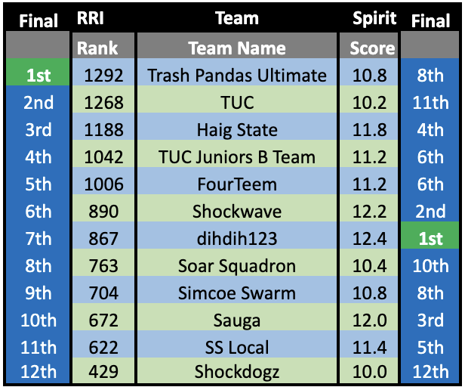Click the Spirit Score header cell
The image size is (465, 387).
coord(372,48)
